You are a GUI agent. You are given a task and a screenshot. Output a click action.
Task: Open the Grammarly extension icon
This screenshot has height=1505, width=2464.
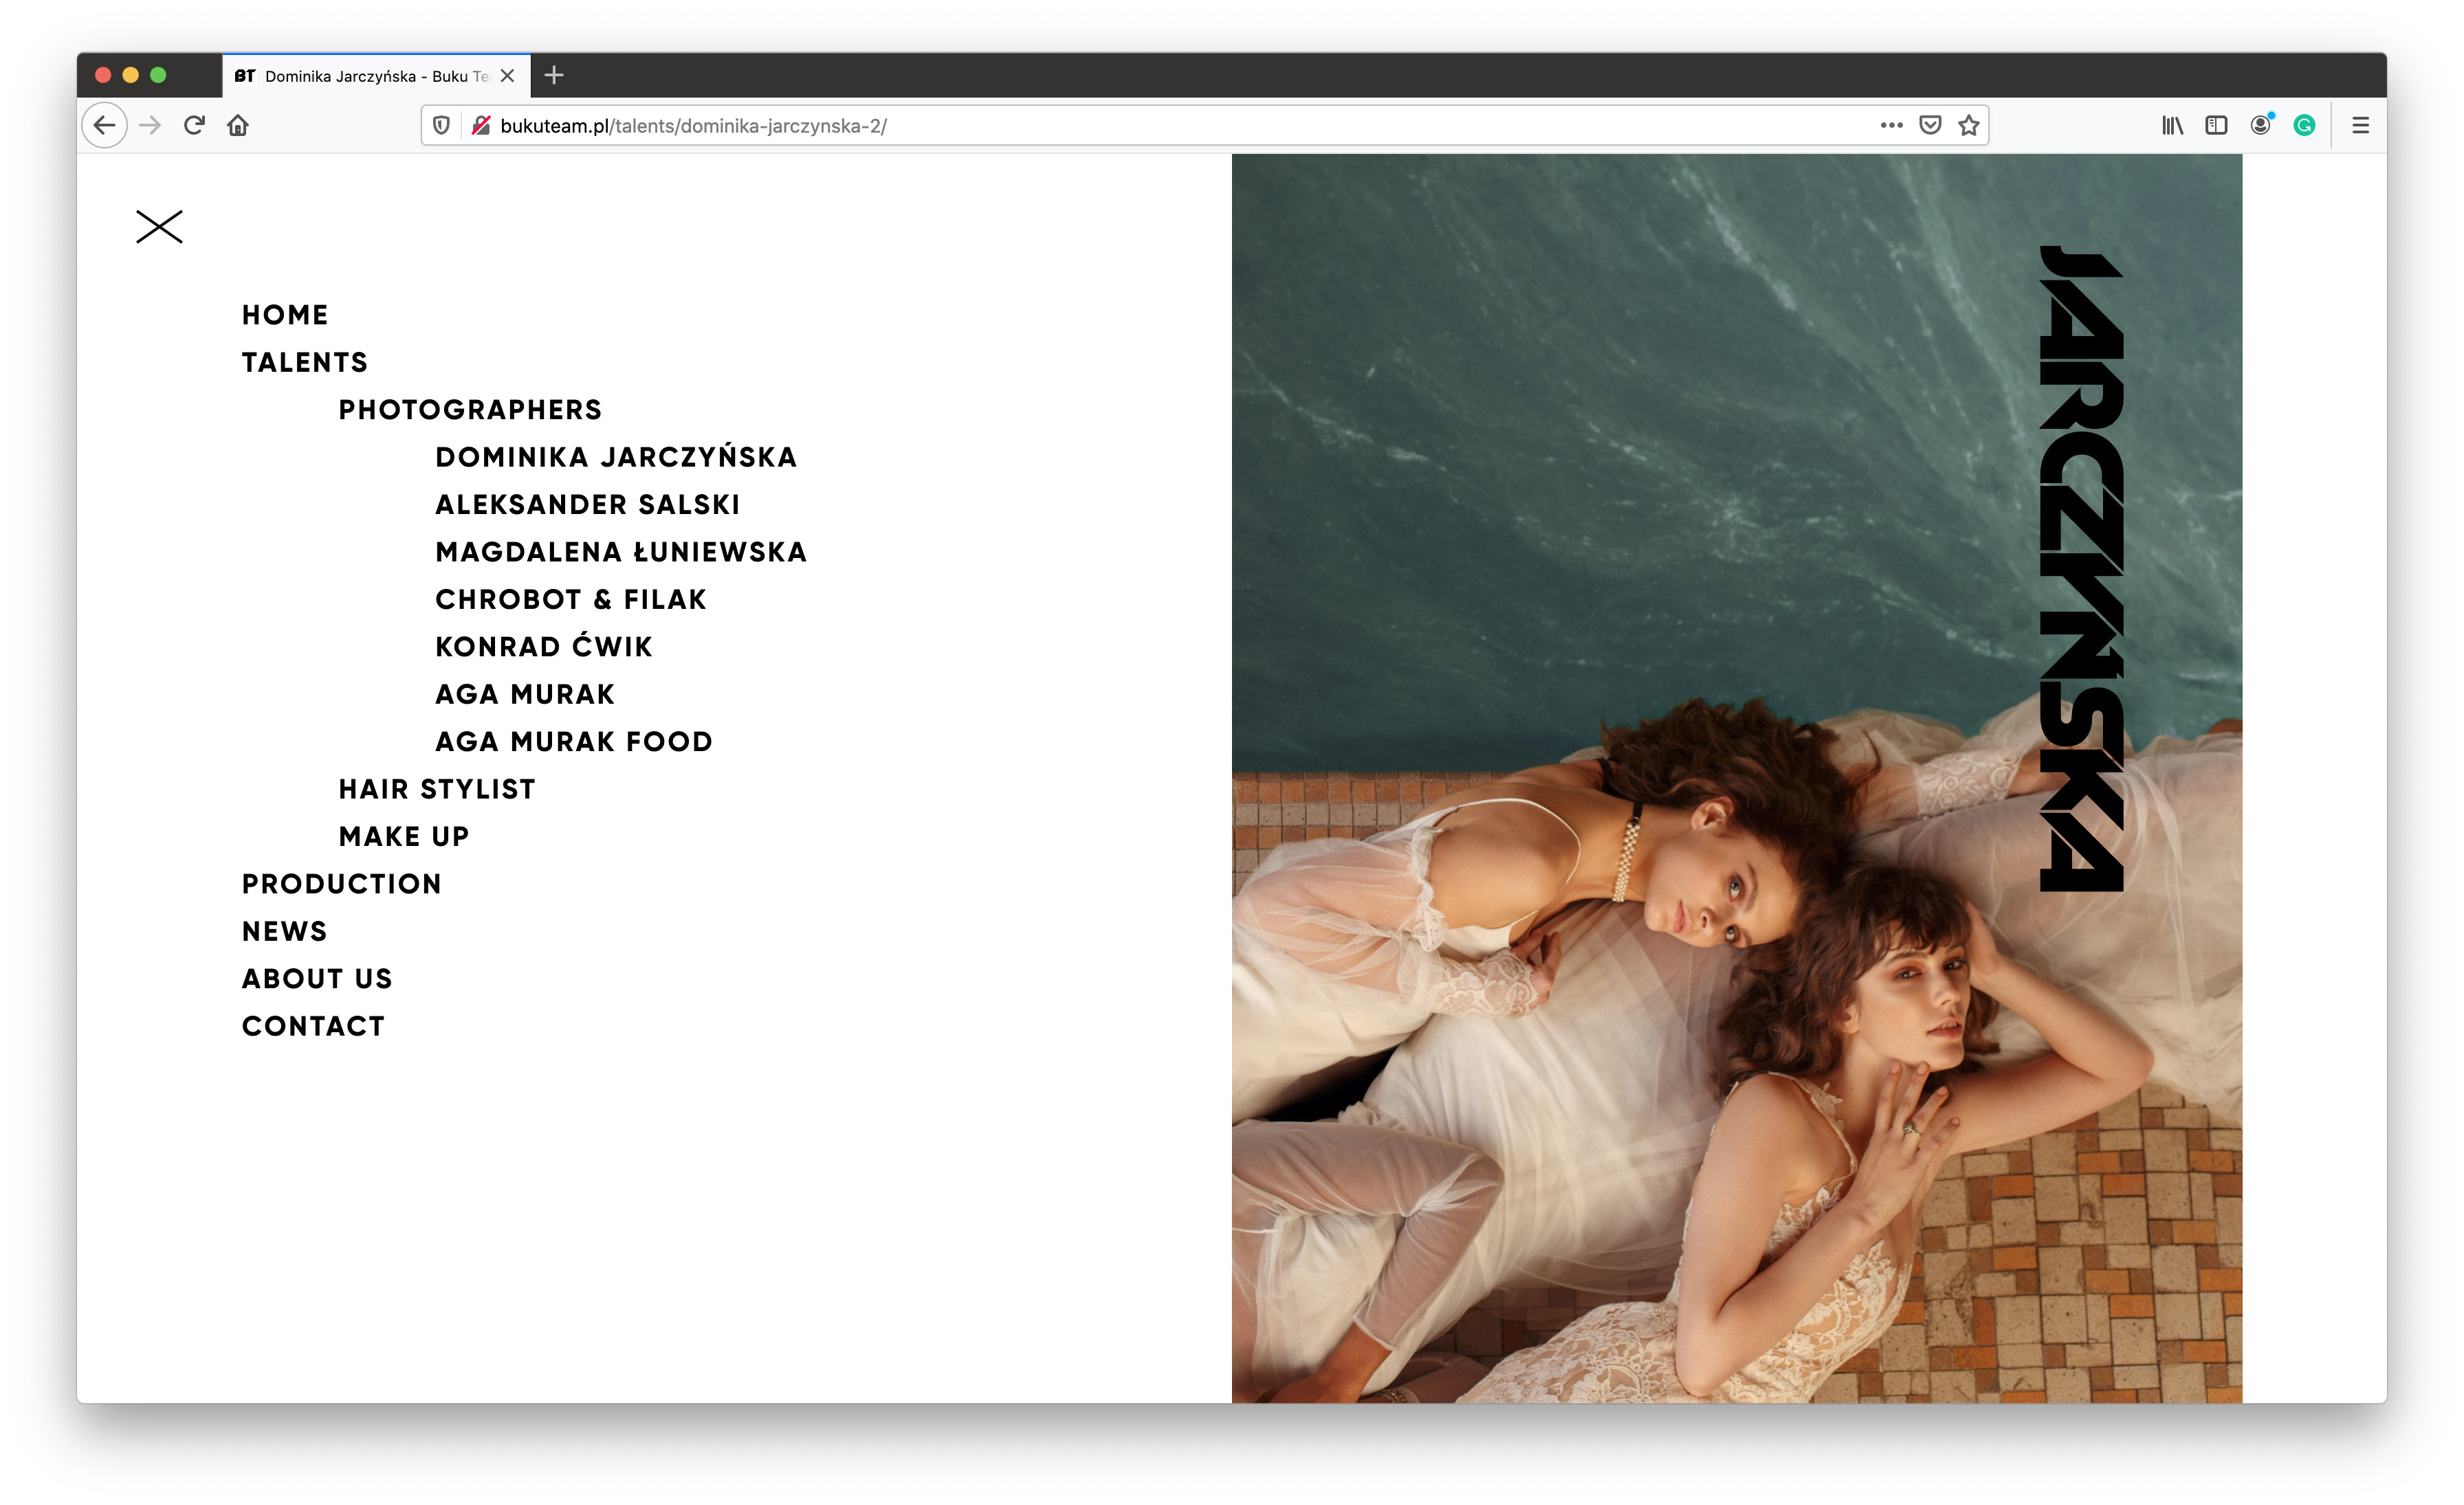tap(2304, 126)
